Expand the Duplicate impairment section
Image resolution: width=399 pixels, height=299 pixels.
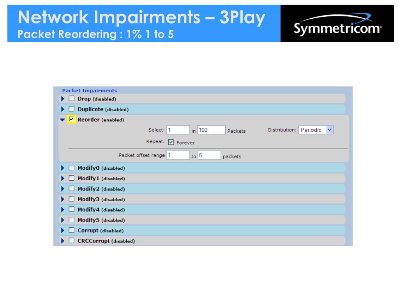click(63, 109)
